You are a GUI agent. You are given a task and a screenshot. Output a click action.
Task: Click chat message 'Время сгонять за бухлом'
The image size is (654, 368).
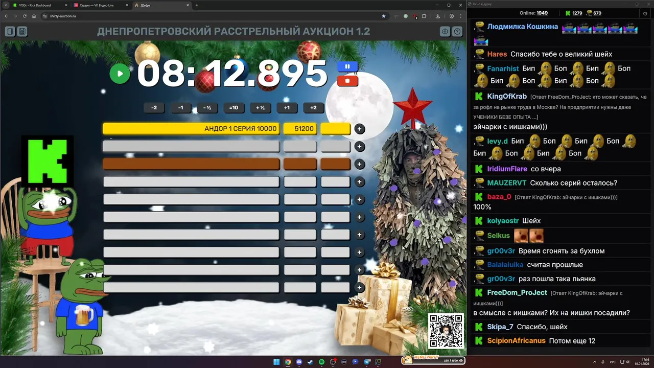562,251
